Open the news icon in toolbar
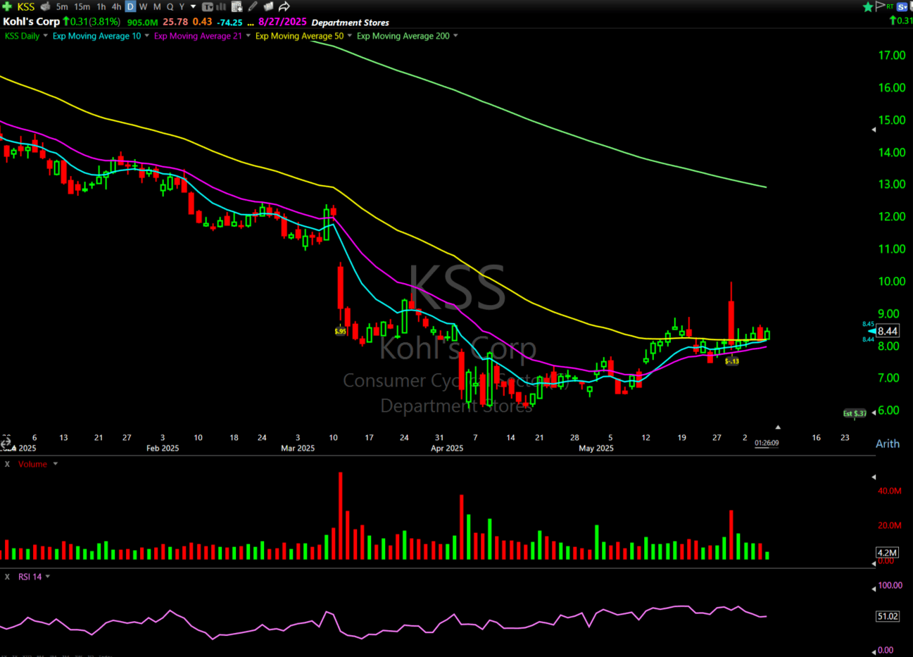The width and height of the screenshot is (913, 657). coord(268,6)
